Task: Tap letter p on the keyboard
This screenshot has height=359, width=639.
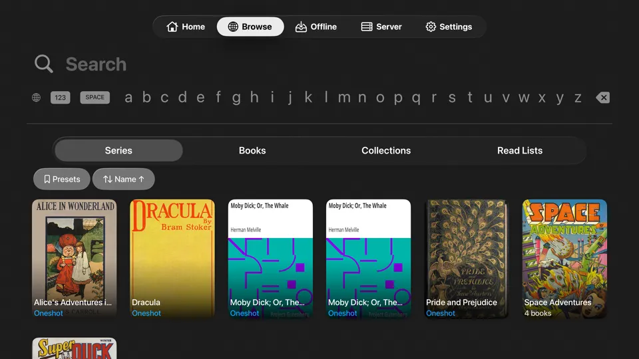Action: [x=398, y=98]
